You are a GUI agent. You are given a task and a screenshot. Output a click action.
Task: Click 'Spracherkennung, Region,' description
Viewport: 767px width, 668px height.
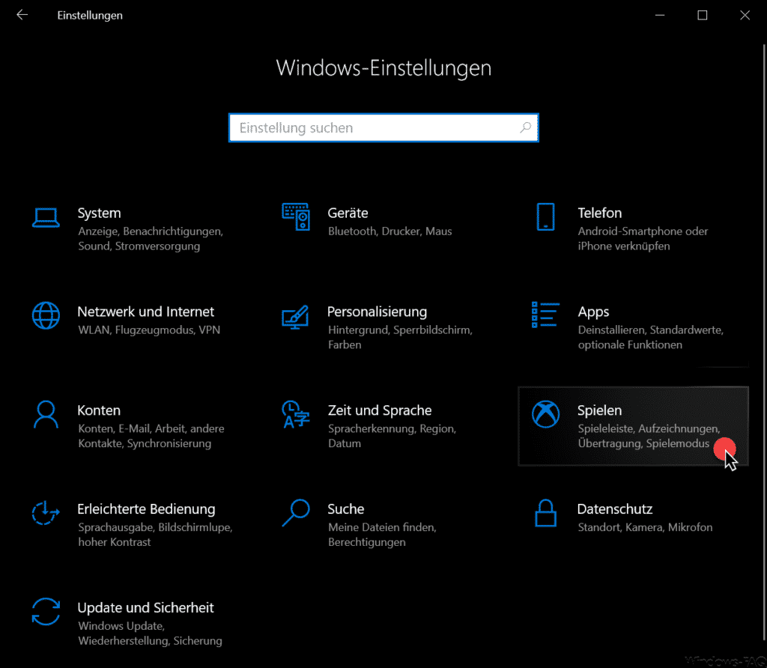(392, 429)
